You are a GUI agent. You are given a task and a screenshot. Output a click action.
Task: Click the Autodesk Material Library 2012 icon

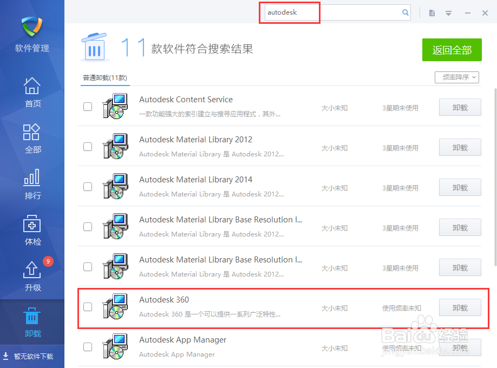(x=115, y=146)
